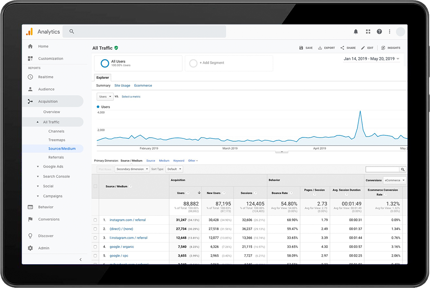Image resolution: width=430 pixels, height=288 pixels.
Task: Click the Save disk icon
Action: coord(301,48)
